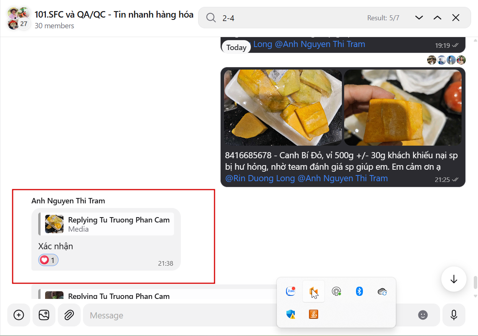Image resolution: width=478 pixels, height=336 pixels.
Task: Open the cloud sync tray icon
Action: 382,292
